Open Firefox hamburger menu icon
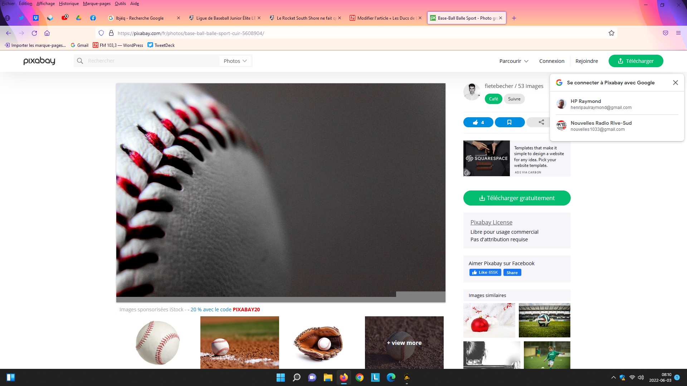687x386 pixels. [x=678, y=33]
